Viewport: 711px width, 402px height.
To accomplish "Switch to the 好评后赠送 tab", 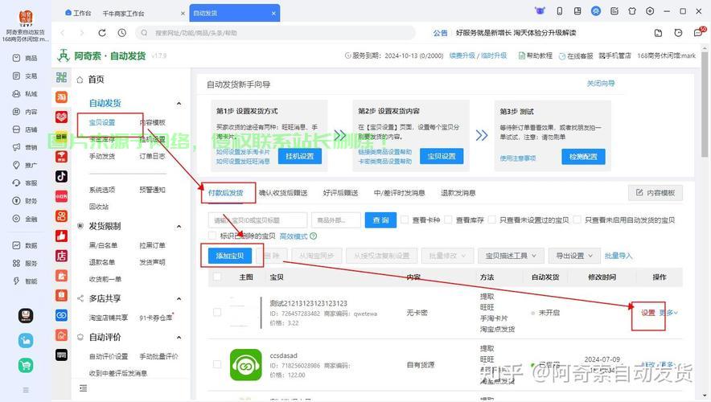I will [340, 193].
